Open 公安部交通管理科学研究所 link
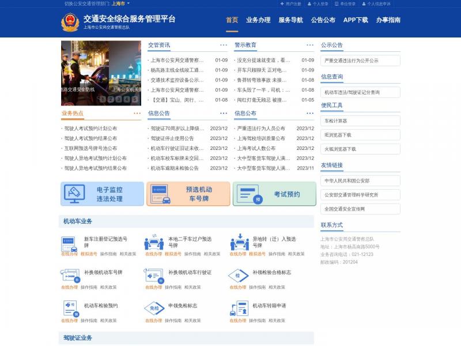 361,195
